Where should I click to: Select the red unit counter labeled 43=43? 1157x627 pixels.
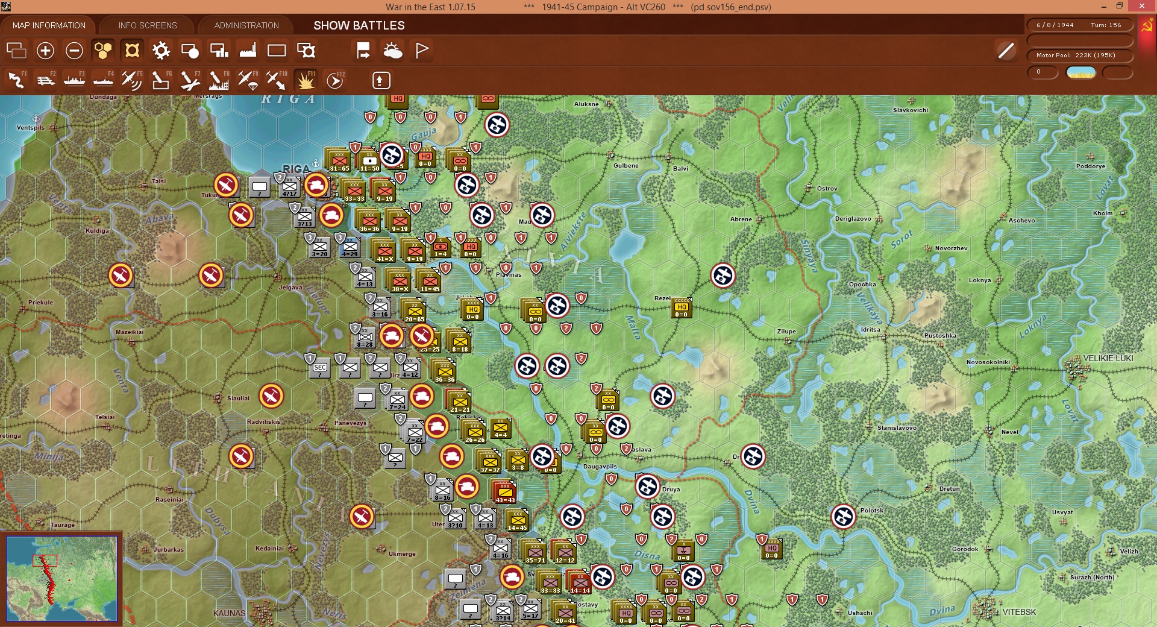click(505, 492)
